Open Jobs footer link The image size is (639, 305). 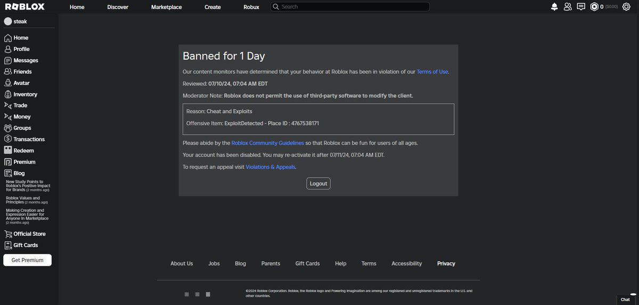click(x=214, y=263)
